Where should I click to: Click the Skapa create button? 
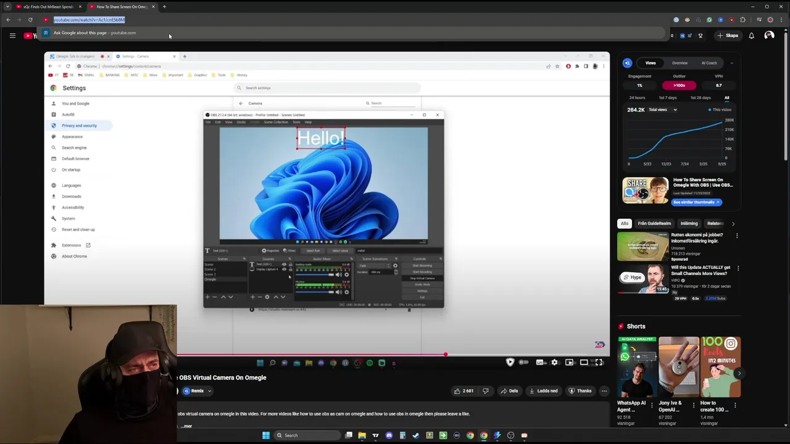728,36
